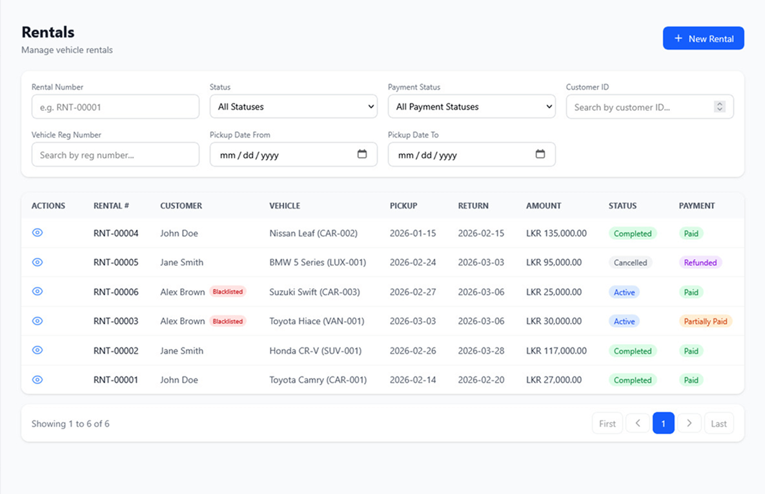Open eye icon for RNT-00005 row
The height and width of the screenshot is (494, 765).
click(37, 262)
